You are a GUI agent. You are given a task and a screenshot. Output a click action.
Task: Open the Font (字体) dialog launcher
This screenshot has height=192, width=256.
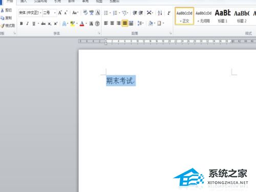click(x=99, y=33)
